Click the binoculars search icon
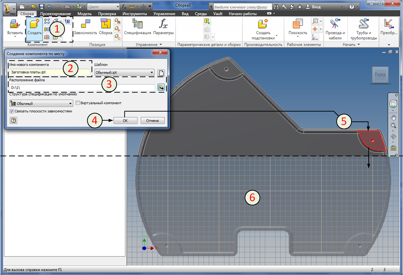Image resolution: width=403 pixels, height=275 pixels. [x=277, y=6]
